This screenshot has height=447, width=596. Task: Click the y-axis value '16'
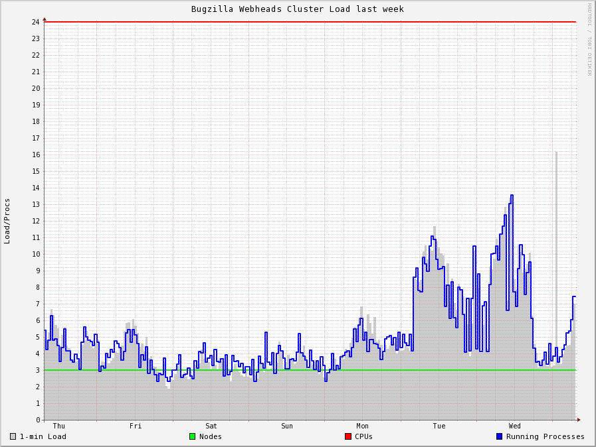(x=36, y=155)
